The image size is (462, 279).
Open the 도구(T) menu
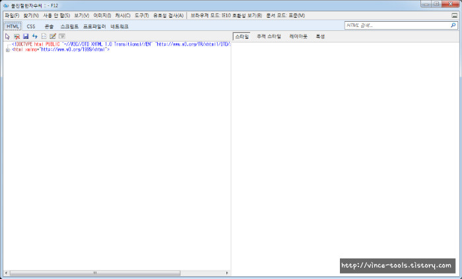tap(142, 16)
